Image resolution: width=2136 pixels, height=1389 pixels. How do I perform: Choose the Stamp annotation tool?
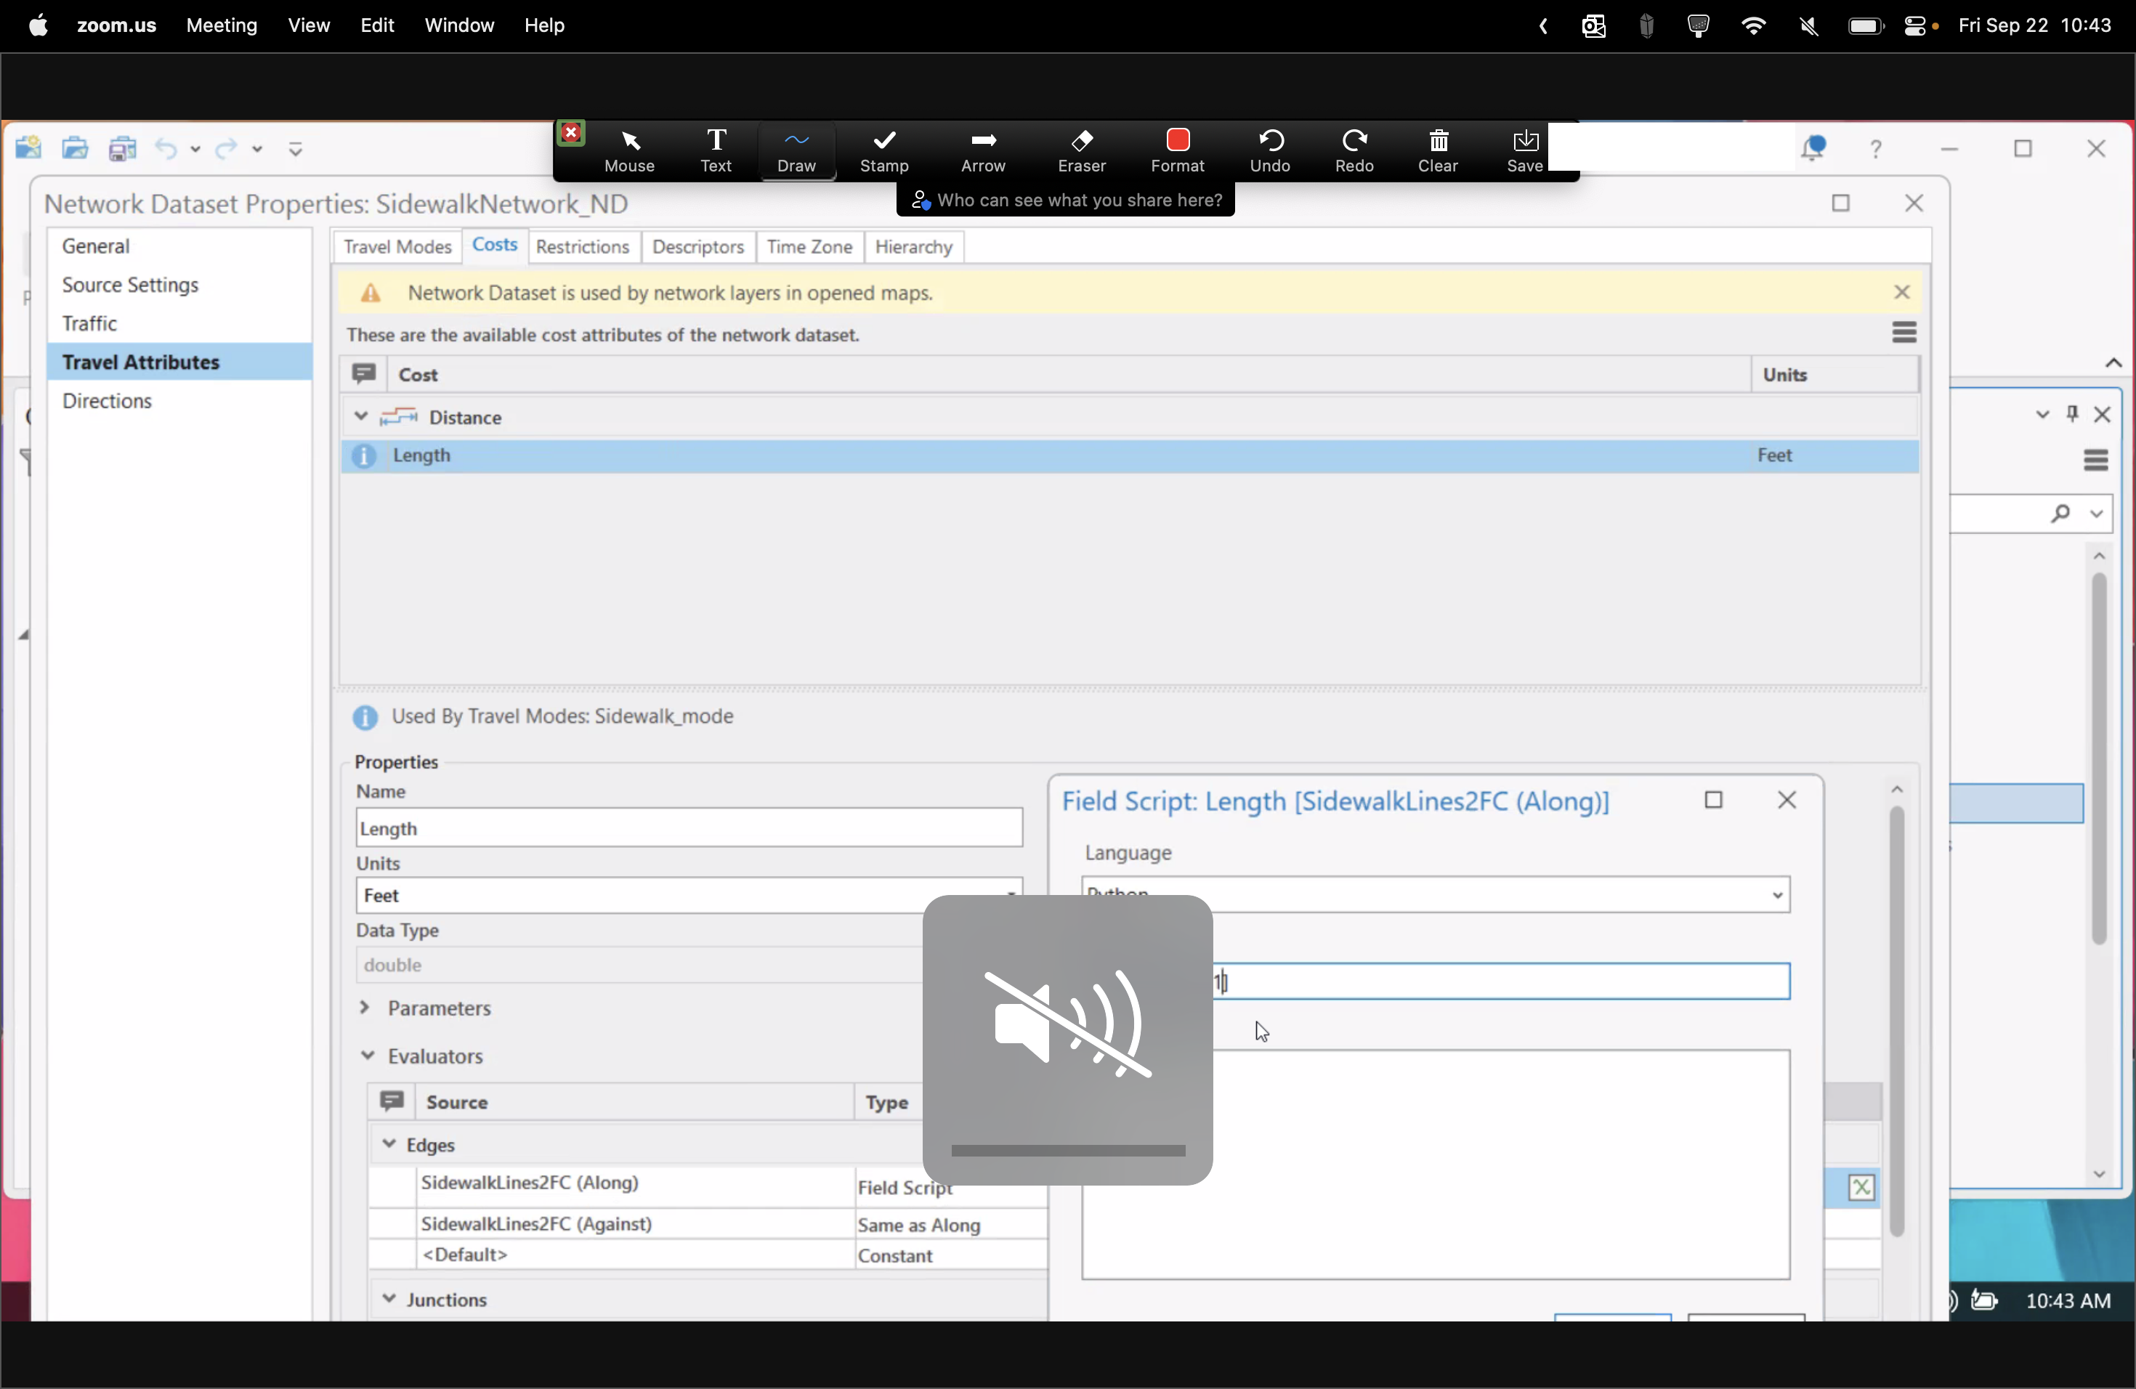click(884, 150)
